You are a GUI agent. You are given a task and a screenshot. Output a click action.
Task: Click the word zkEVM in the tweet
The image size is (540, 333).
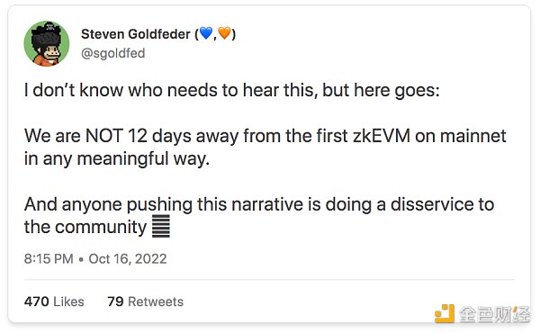point(382,136)
